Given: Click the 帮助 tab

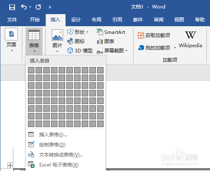Looking at the screenshot, I should (x=200, y=20).
